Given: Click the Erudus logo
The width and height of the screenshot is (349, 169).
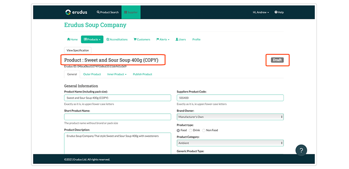Looking at the screenshot, I should [x=76, y=12].
